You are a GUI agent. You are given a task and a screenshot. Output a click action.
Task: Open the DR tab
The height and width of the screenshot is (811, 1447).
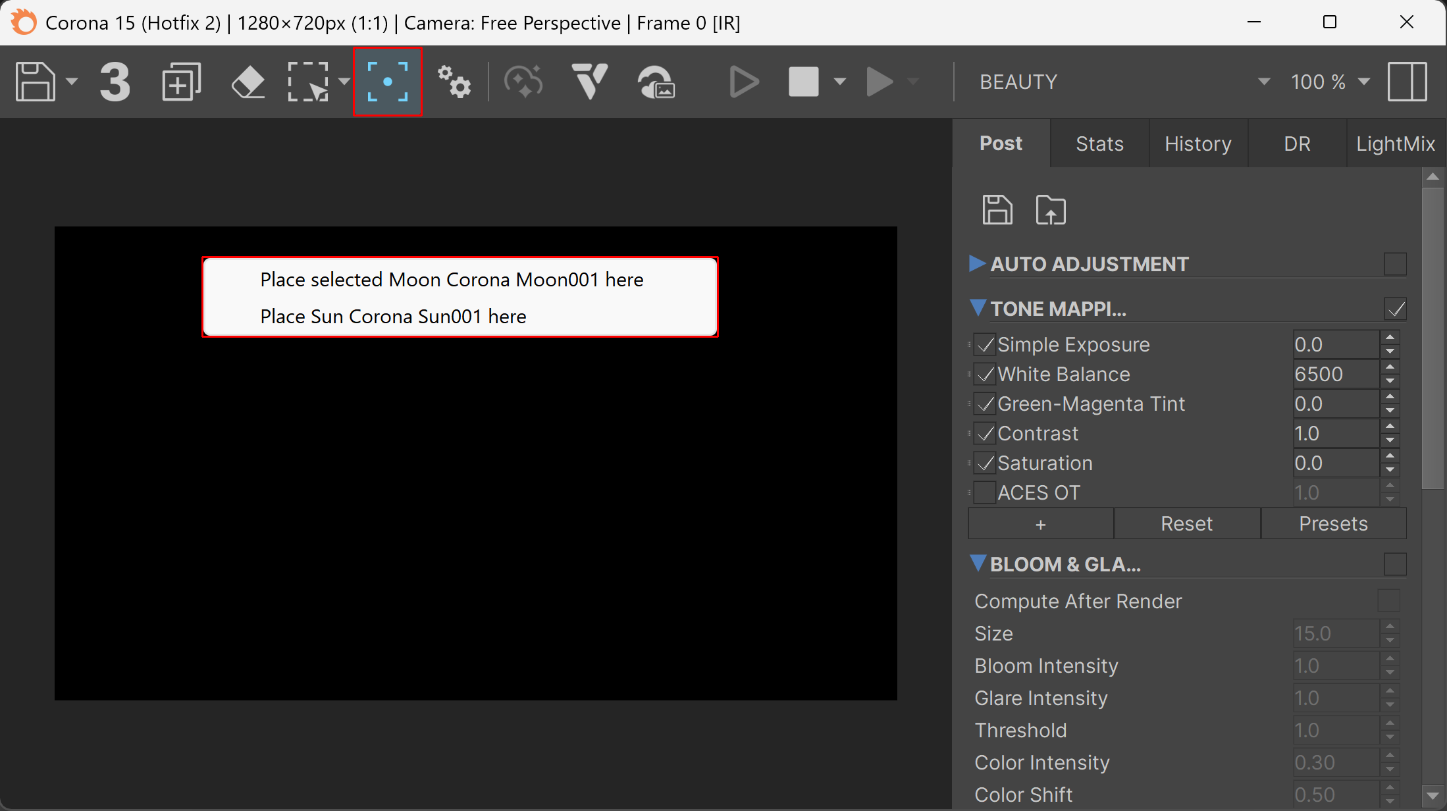click(x=1297, y=144)
